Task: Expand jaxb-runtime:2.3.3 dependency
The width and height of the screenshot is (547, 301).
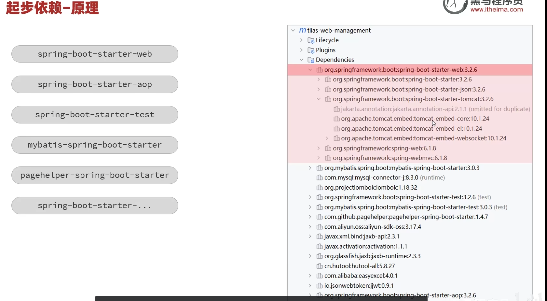Action: [x=310, y=256]
